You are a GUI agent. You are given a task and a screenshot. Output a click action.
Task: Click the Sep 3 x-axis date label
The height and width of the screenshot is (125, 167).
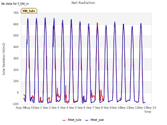click(55, 108)
